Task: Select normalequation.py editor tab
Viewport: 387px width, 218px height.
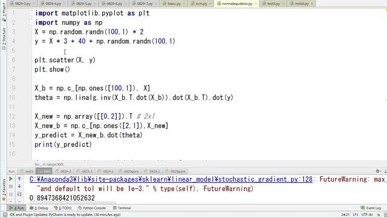Action: (236, 4)
